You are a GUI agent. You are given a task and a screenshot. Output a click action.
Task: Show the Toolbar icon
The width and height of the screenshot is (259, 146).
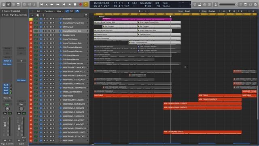18,4
